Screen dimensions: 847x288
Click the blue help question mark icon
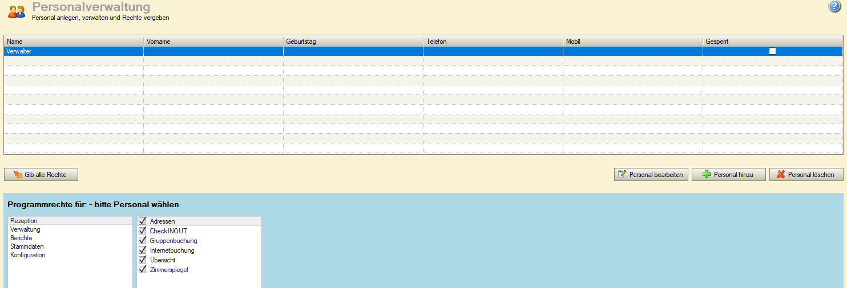[x=834, y=7]
